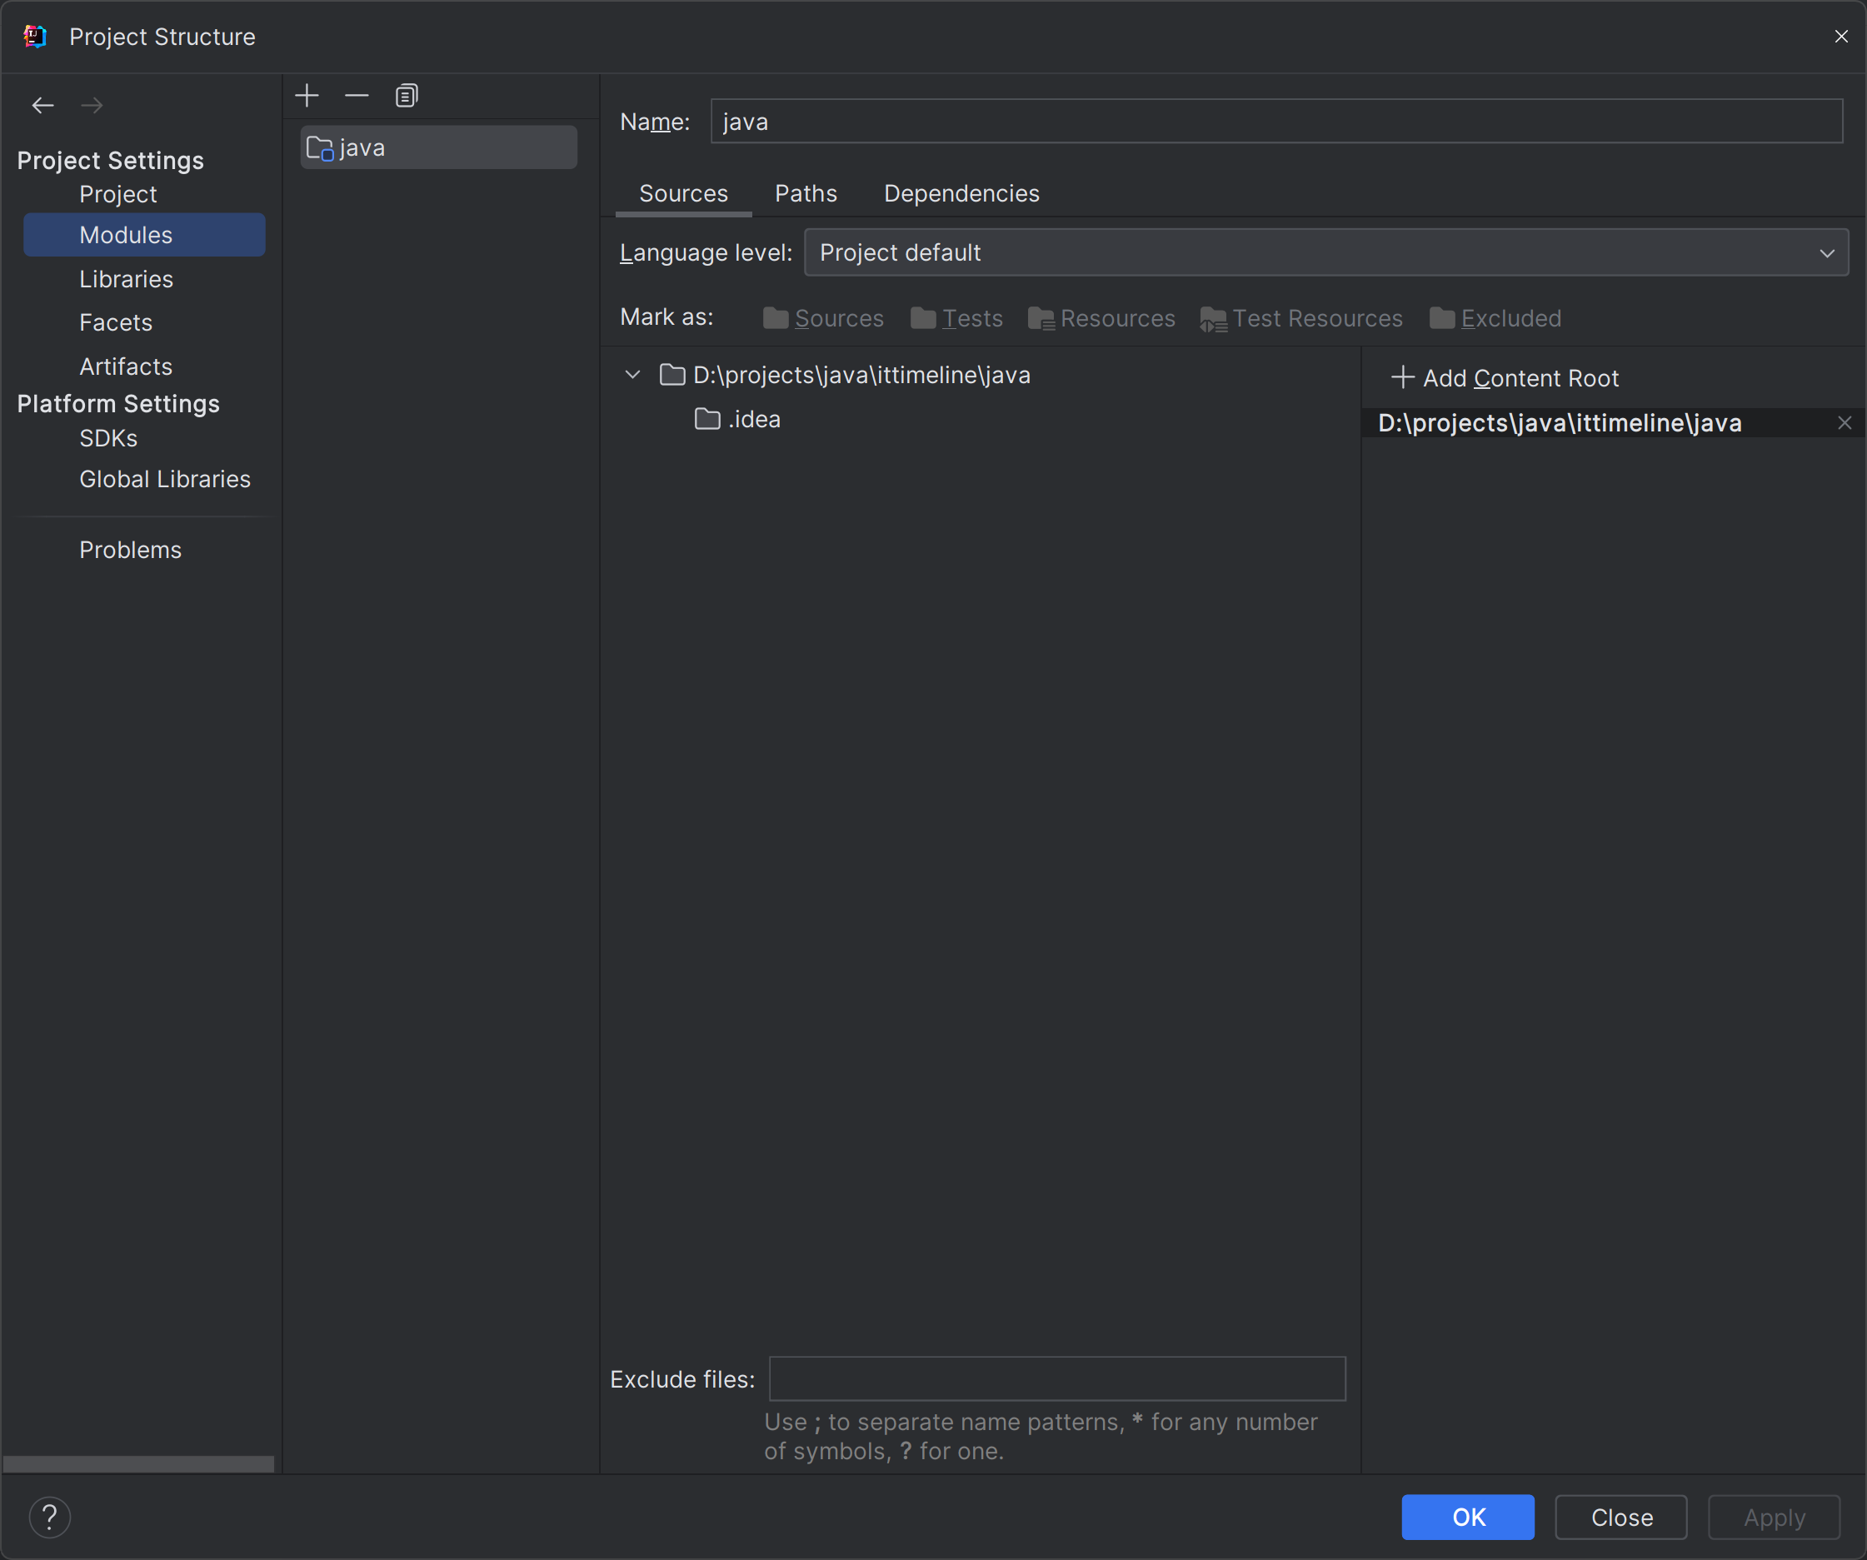Screen dimensions: 1867x1560
Task: Mark folder as Test Resources
Action: coord(1300,318)
